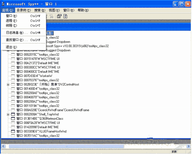Select row 000A028E CiceroUIWndFrame
This screenshot has width=192, height=154.
53,110
